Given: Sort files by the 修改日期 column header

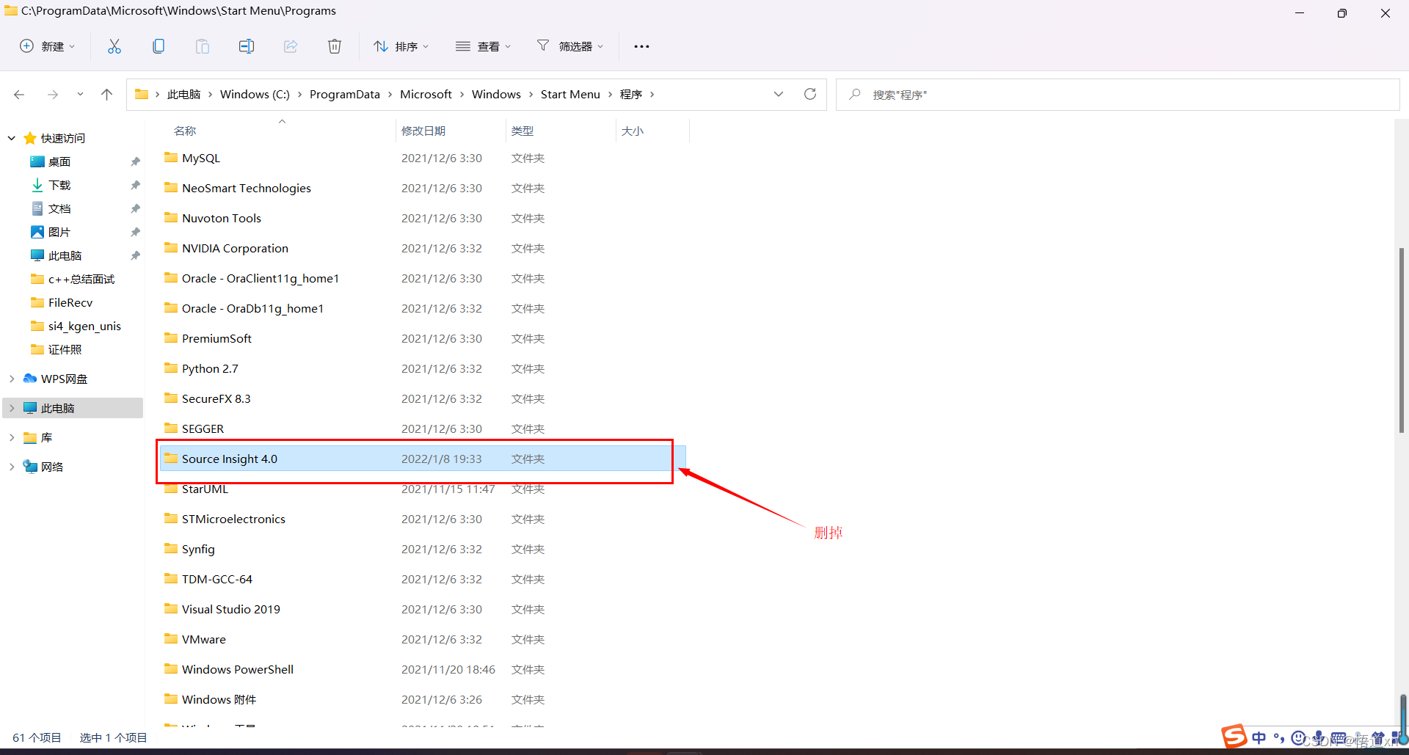Looking at the screenshot, I should [423, 131].
